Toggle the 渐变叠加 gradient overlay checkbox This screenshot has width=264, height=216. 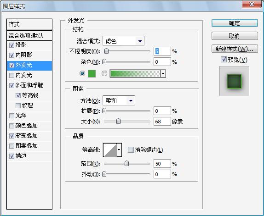(11, 136)
